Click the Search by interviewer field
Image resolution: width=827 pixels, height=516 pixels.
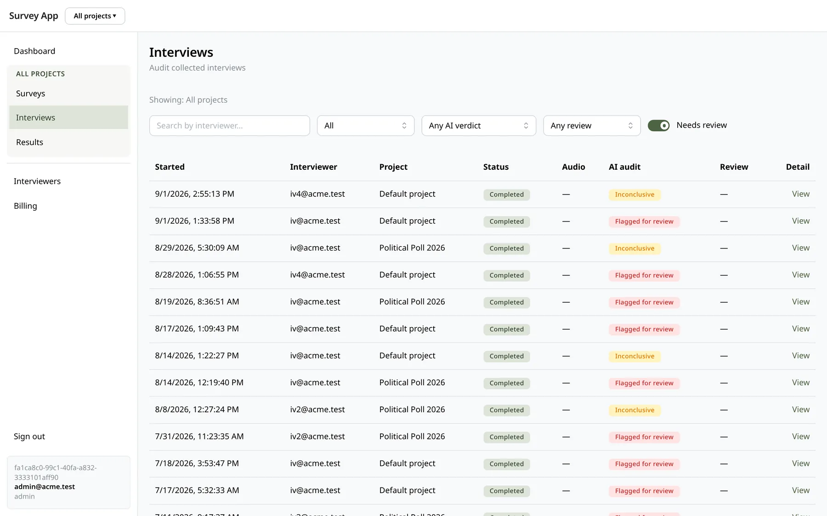click(230, 126)
